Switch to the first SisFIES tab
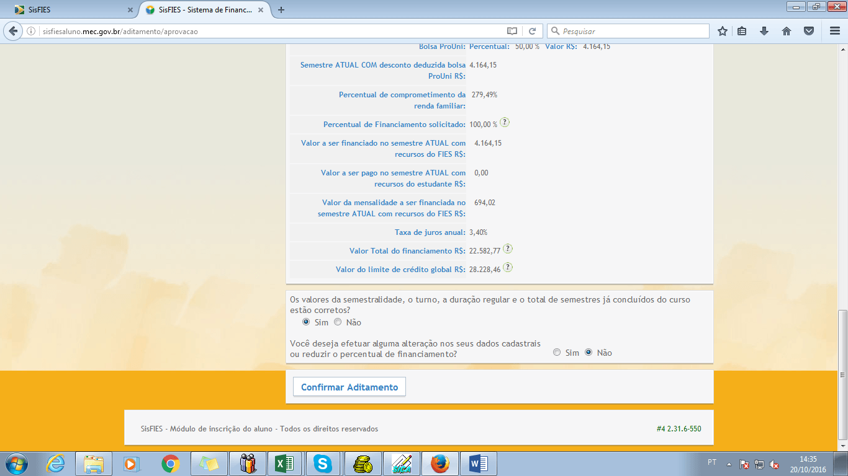 [68, 10]
